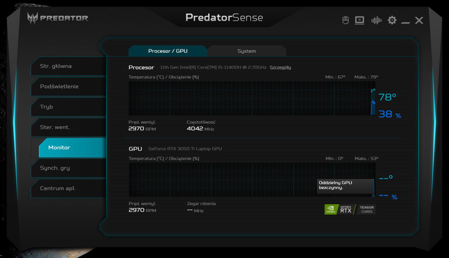Screen dimensions: 449x258
Task: Open the laptop device icon
Action: tap(360, 20)
